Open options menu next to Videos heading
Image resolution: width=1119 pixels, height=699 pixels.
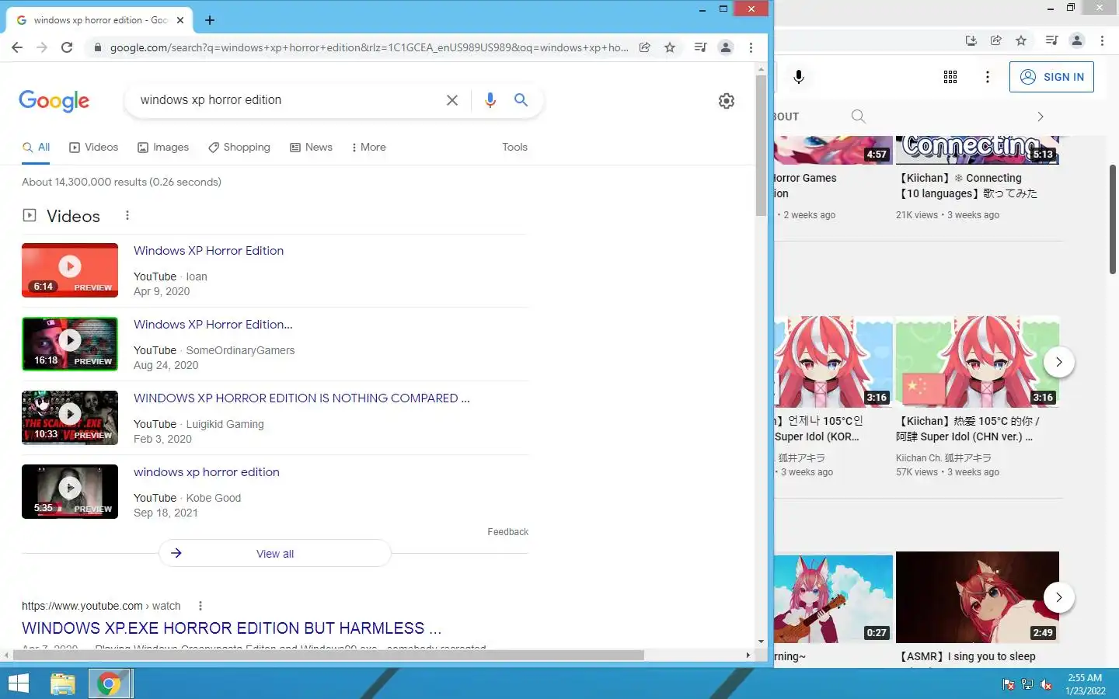(x=127, y=216)
